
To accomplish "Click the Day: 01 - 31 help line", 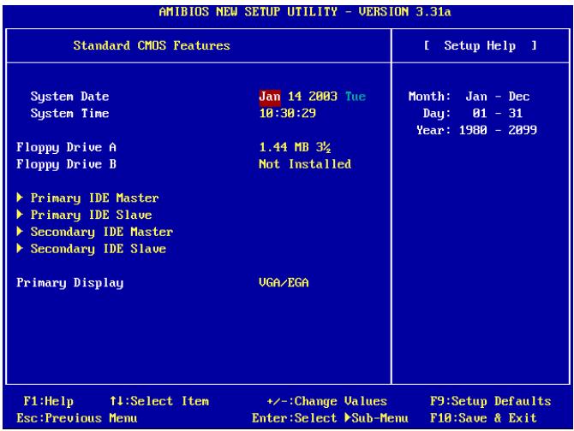I will 473,113.
